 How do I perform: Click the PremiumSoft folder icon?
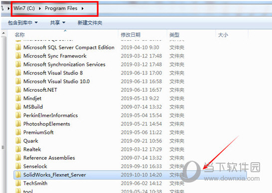[x=18, y=132]
